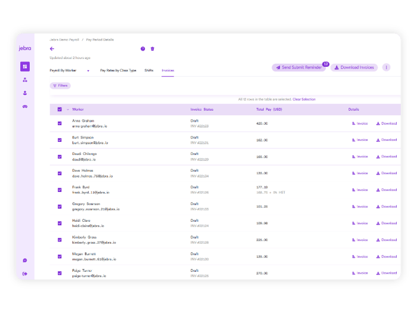Image resolution: width=417 pixels, height=313 pixels.
Task: Uncheck the Anna Graham row checkbox
Action: (x=60, y=123)
